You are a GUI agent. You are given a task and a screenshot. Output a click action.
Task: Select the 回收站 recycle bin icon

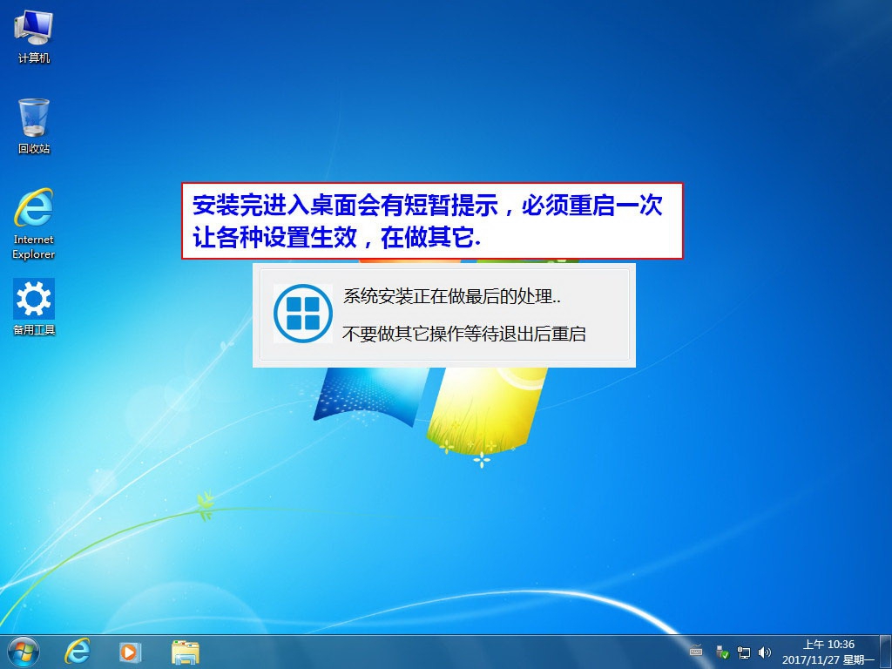point(34,126)
